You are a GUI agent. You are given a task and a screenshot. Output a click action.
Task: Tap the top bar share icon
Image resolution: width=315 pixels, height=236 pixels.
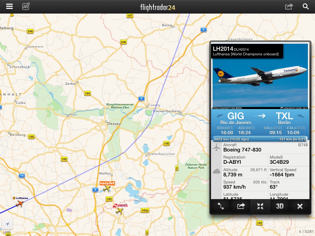(289, 6)
